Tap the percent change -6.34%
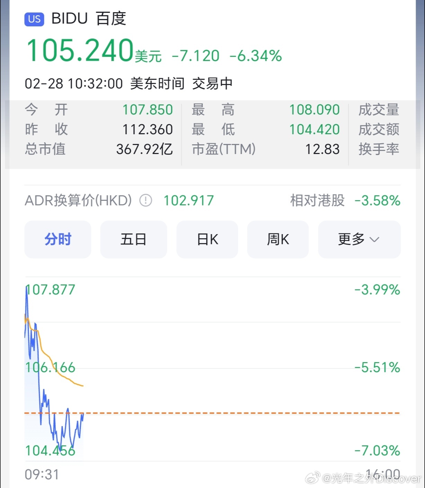Viewport: 425px width, 488px height. click(256, 56)
